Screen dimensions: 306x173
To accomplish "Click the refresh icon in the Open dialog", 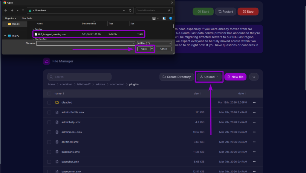I will pyautogui.click(x=130, y=10).
